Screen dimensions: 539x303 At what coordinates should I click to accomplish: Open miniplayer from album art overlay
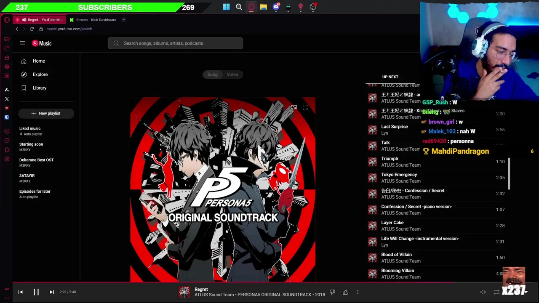[294, 107]
